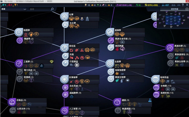Research 異族生命形態 (3) leaf technology
Screen dimensions: 189x117
tap(126, 40)
